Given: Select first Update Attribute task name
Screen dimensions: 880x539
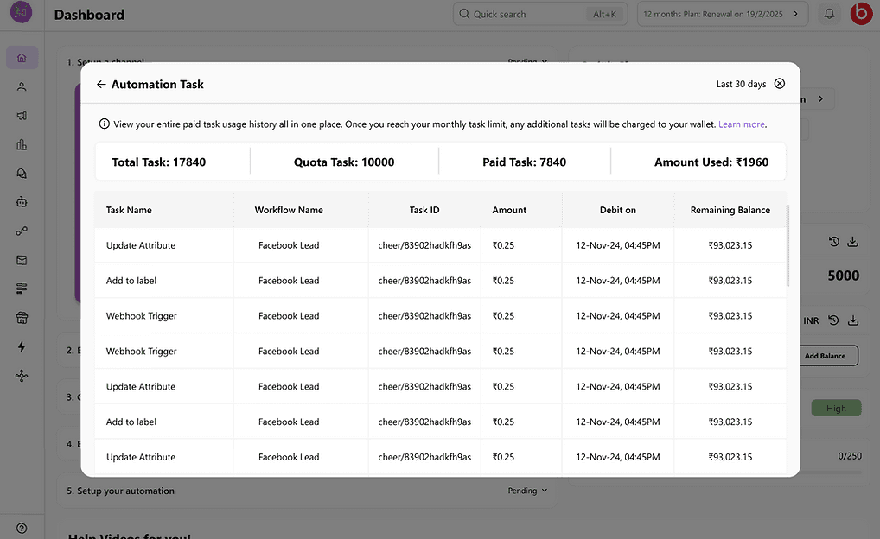Looking at the screenshot, I should 141,245.
